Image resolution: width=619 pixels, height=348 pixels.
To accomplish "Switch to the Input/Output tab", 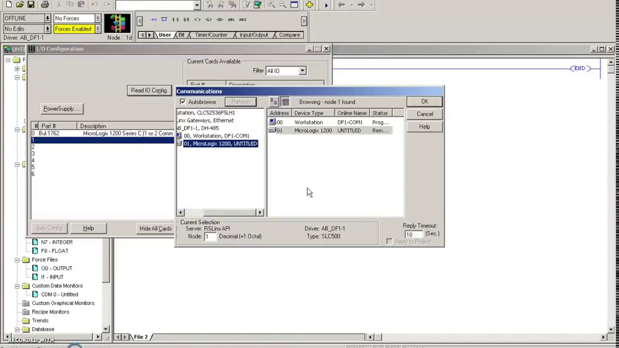I will pos(253,35).
